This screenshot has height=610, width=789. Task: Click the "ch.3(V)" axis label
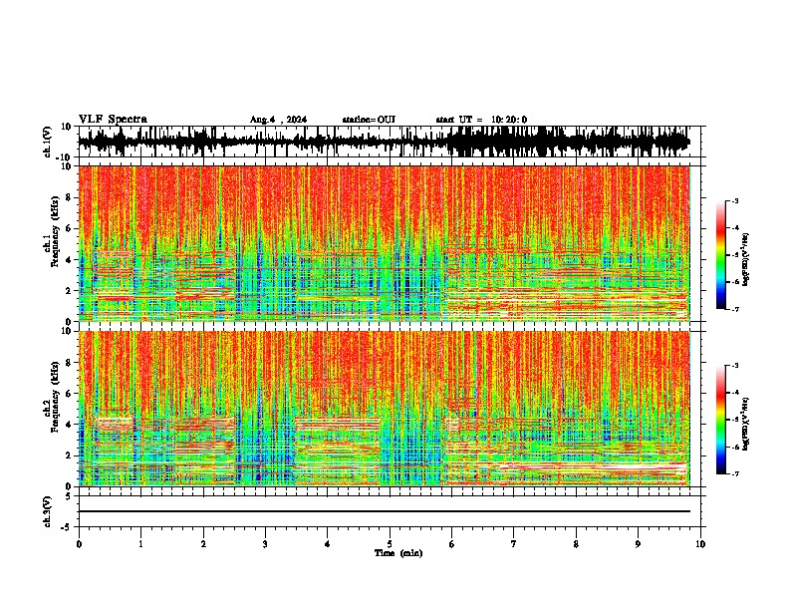[48, 511]
